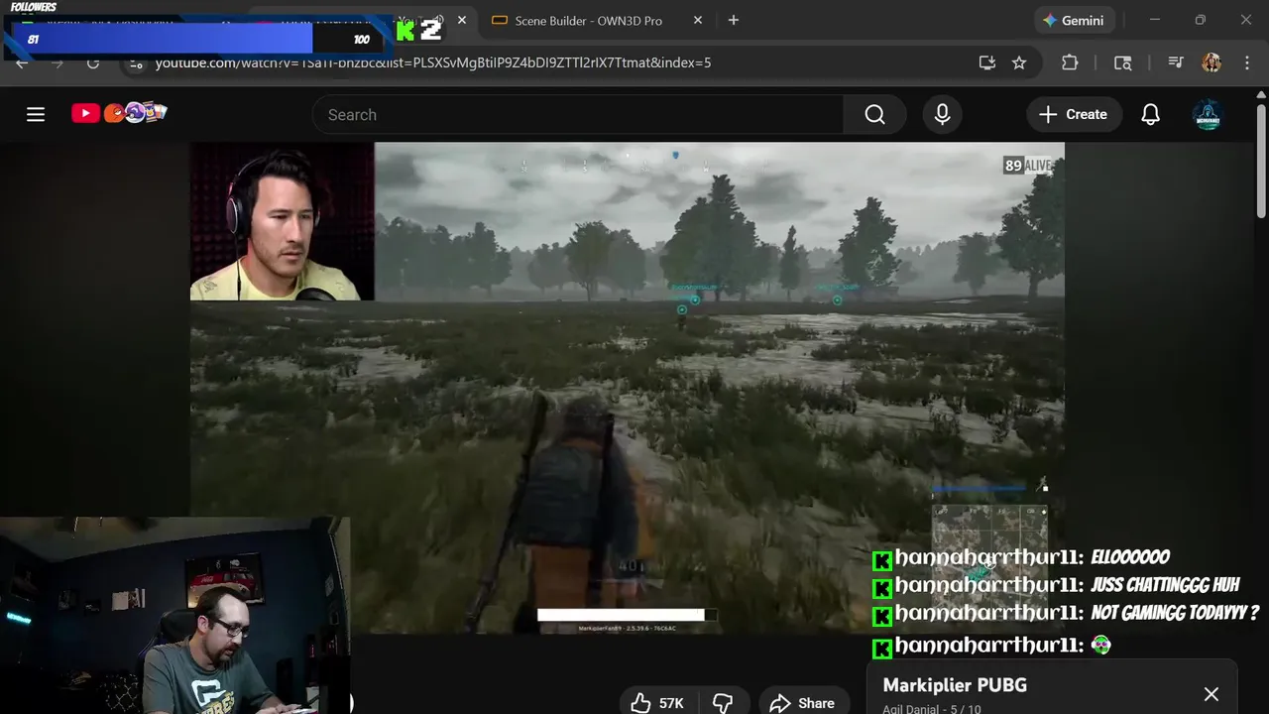Go forward in browser history
The image size is (1269, 714).
[x=58, y=62]
